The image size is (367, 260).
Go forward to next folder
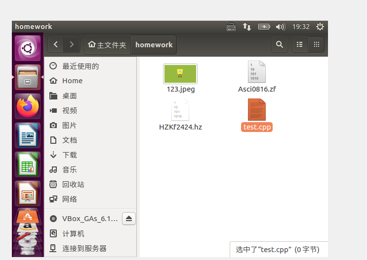tap(72, 44)
